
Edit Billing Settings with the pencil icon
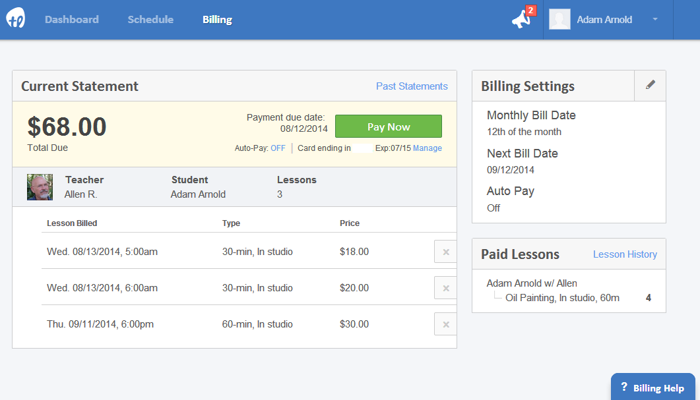(x=650, y=85)
